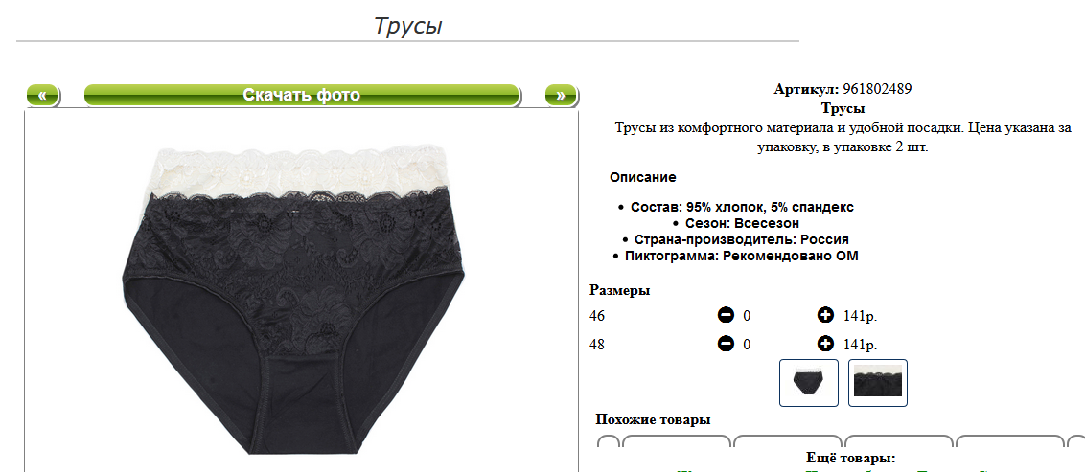Go to previous photo with « button
The image size is (1085, 472).
[43, 96]
